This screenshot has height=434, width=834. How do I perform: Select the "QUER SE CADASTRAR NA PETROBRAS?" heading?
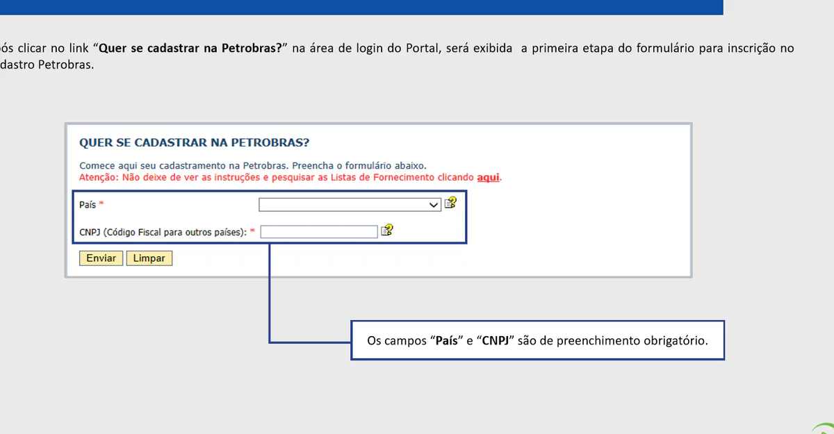click(195, 143)
